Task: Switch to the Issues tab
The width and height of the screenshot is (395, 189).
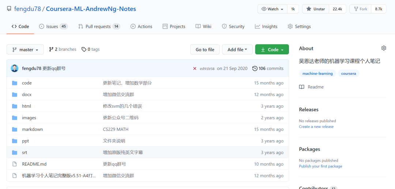Action: coord(53,26)
